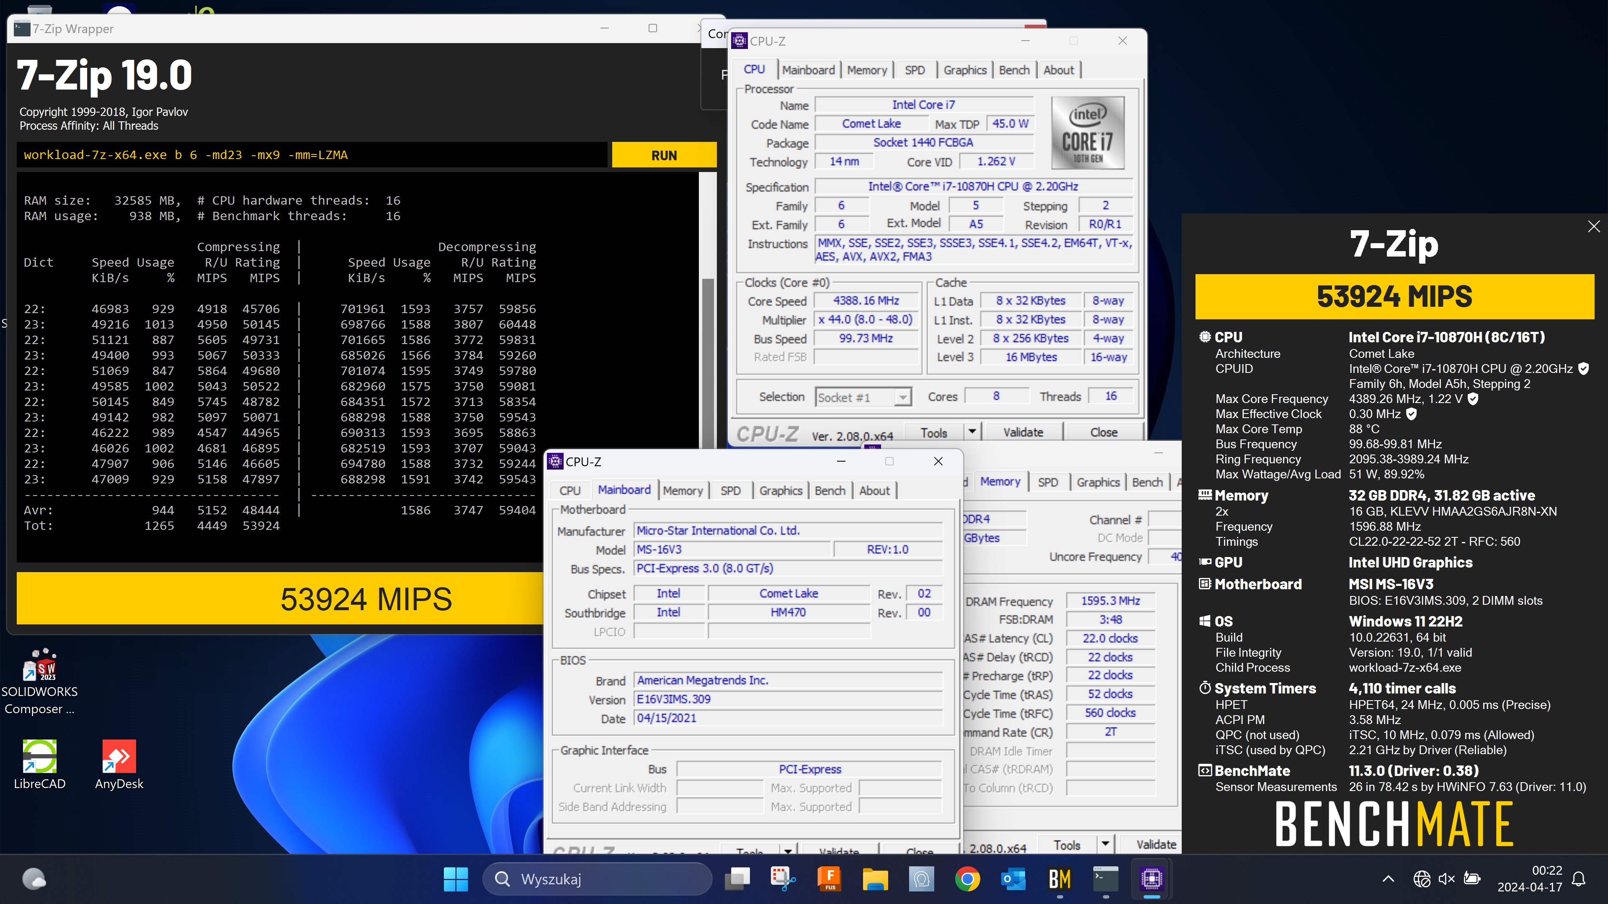Switch to Bench tab in Mainboard CPU-Z window
The height and width of the screenshot is (904, 1608).
pyautogui.click(x=830, y=491)
